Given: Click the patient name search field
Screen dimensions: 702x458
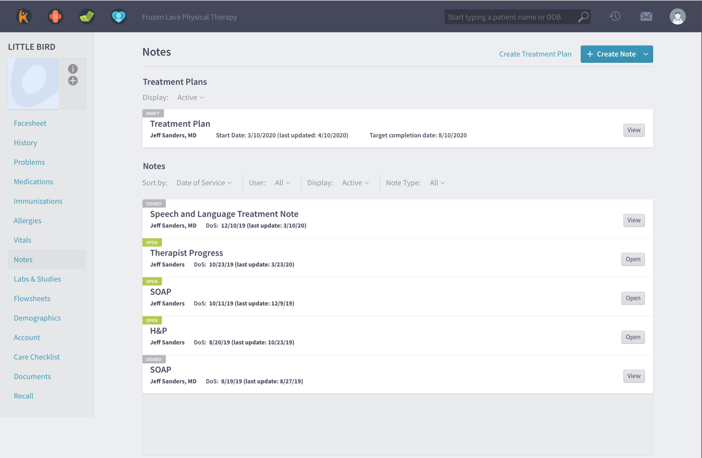Looking at the screenshot, I should pyautogui.click(x=509, y=17).
